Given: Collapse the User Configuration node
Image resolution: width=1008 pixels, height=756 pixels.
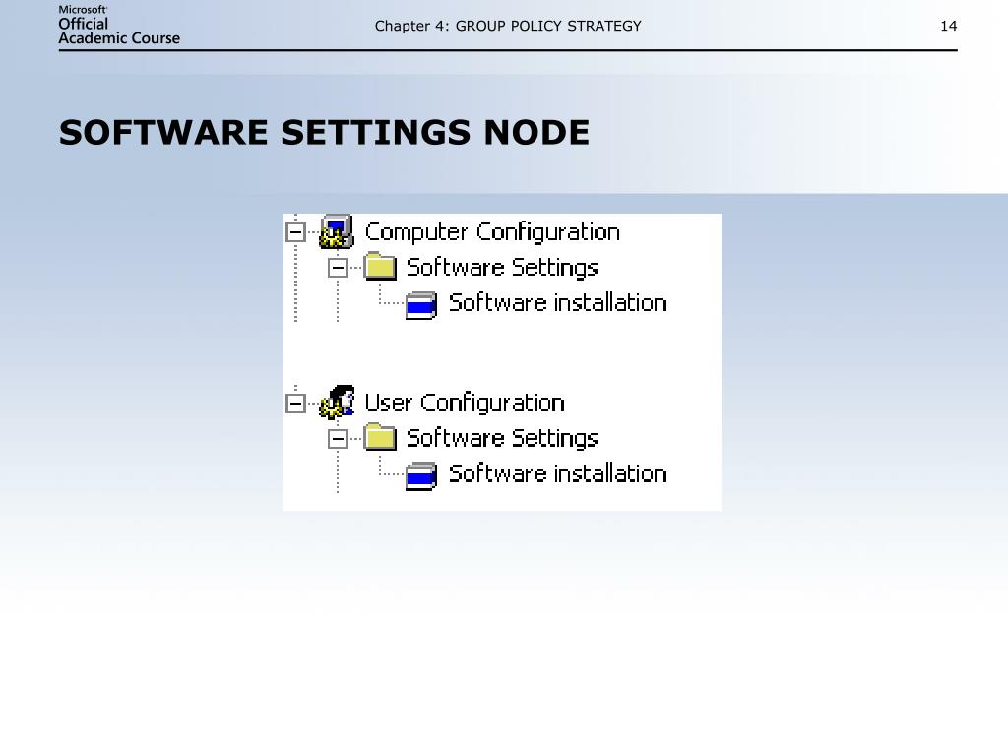Looking at the screenshot, I should (295, 403).
